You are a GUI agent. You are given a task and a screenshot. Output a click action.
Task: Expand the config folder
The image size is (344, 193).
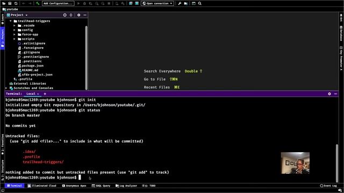15,30
